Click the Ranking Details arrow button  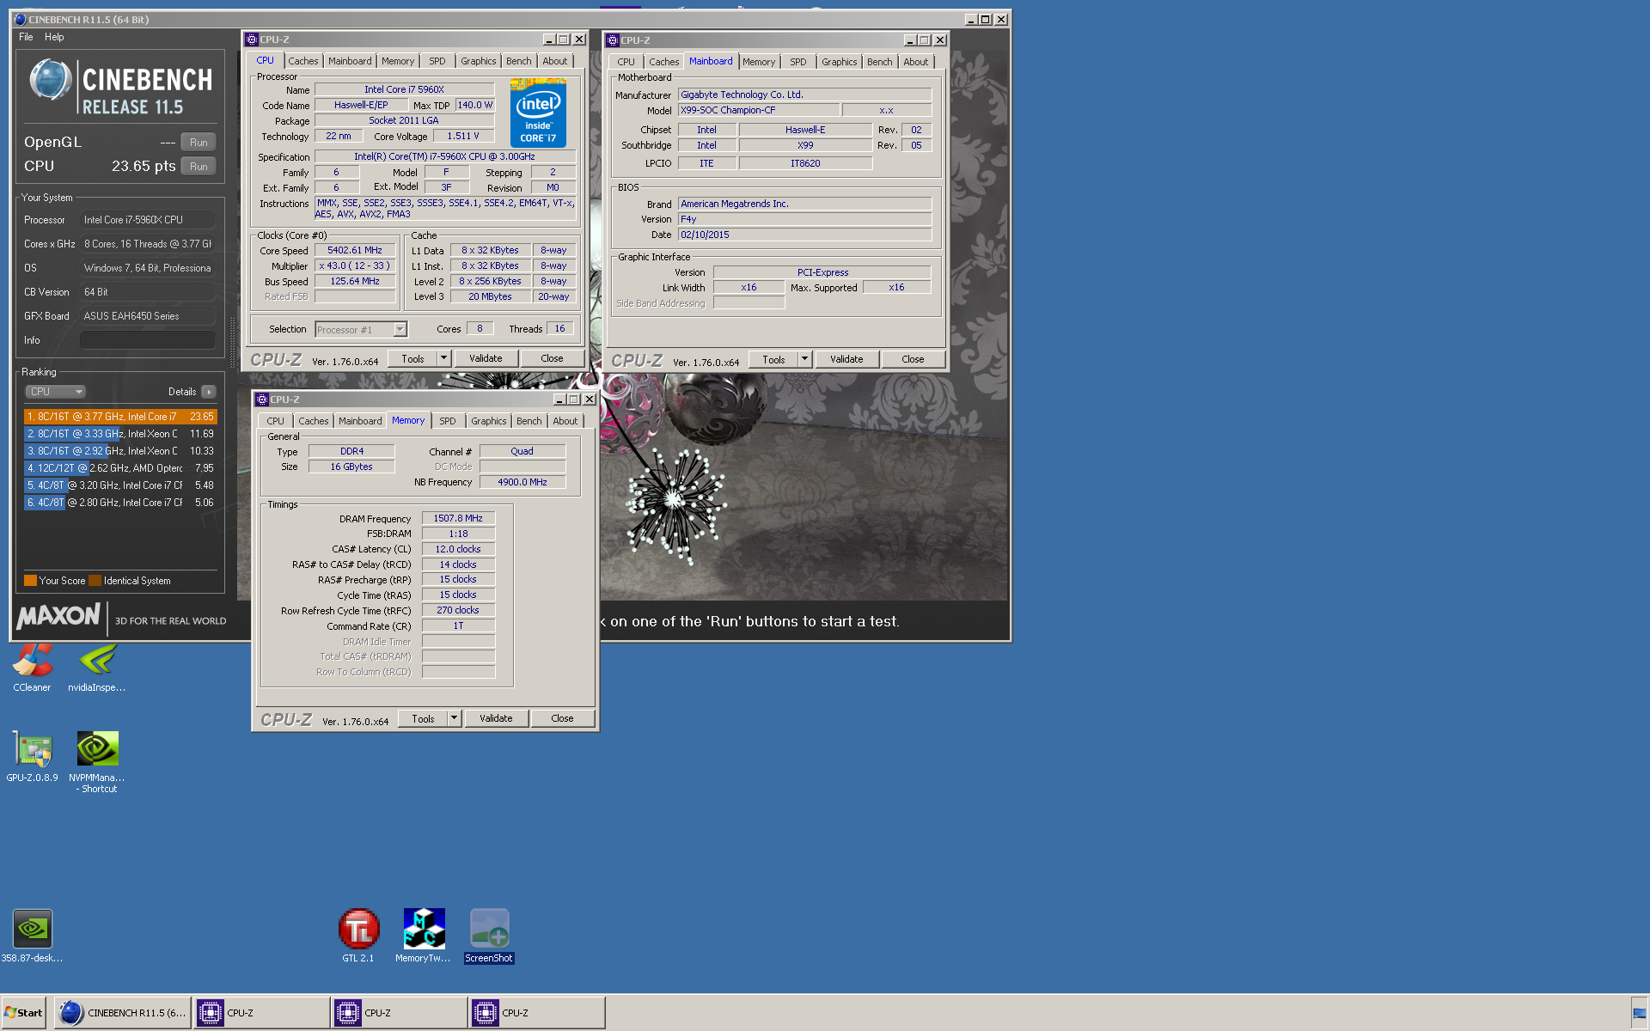(209, 392)
